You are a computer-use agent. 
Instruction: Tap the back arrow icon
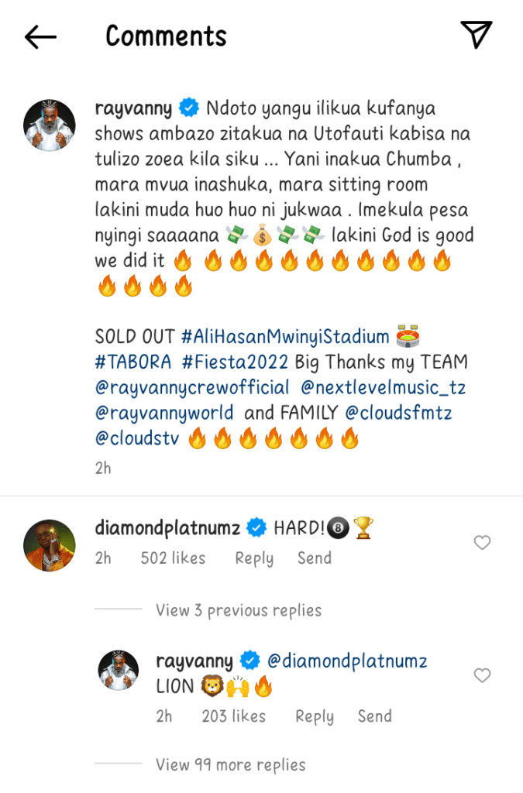tap(40, 36)
